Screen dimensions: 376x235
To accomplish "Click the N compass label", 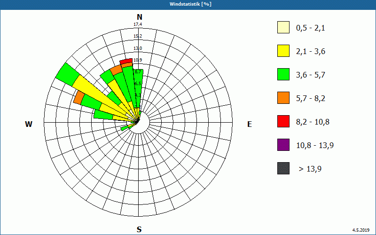I will pyautogui.click(x=139, y=17).
